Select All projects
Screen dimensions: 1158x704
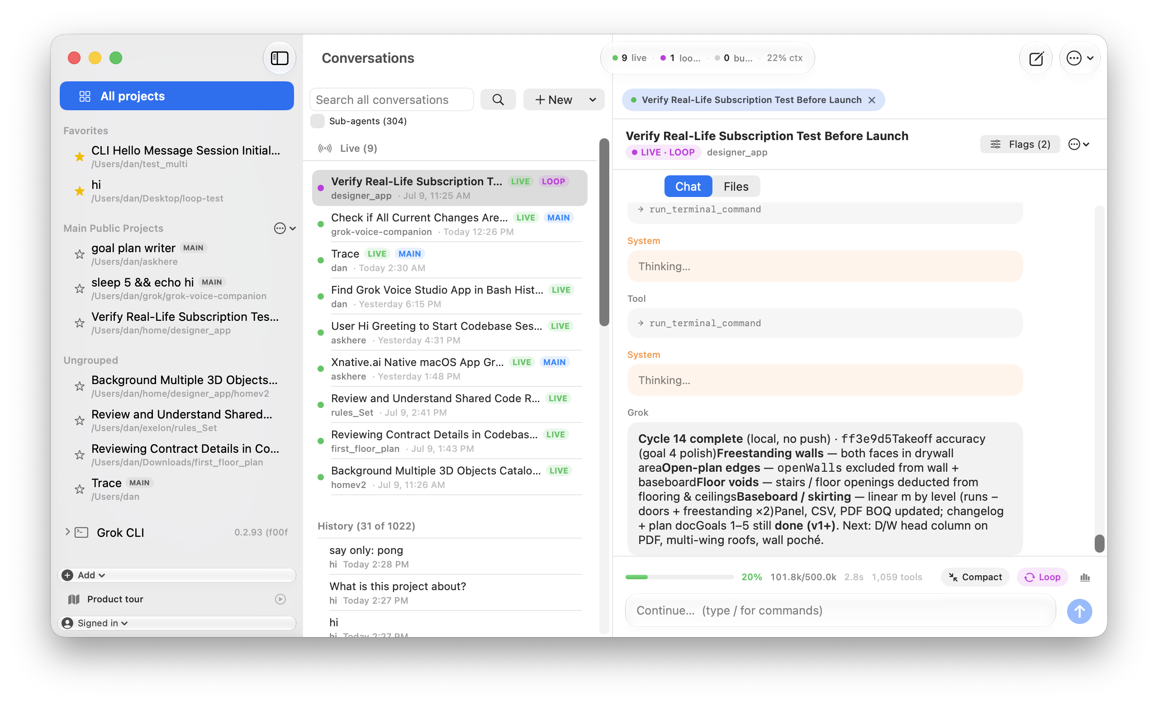(177, 96)
